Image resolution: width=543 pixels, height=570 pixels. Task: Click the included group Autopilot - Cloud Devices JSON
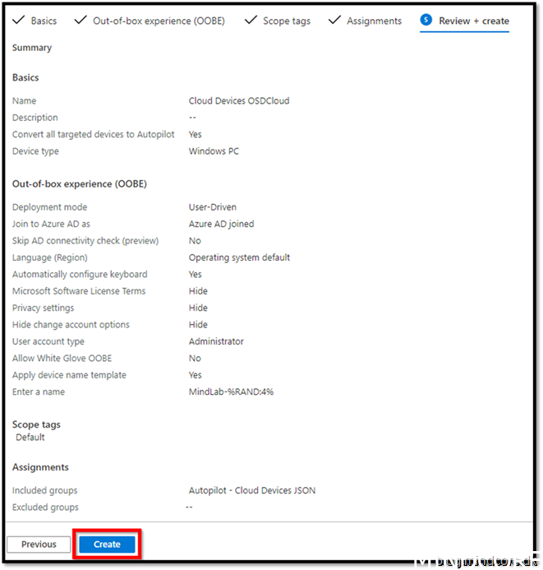click(252, 491)
